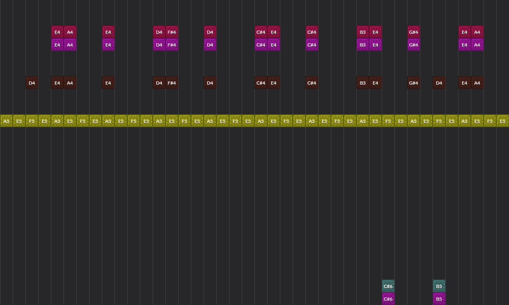Select the leftmost crimson E4 note in top row
This screenshot has width=509, height=305.
57,32
